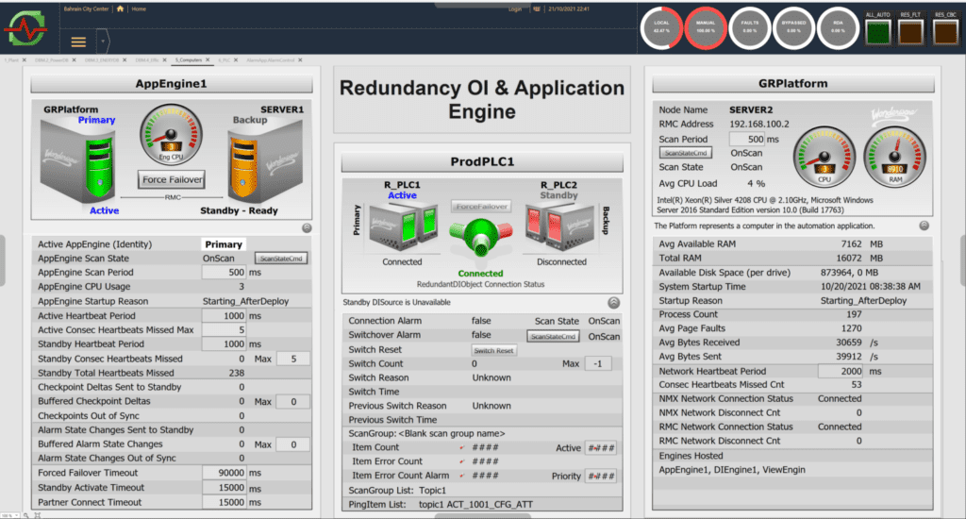Click the Standby Heartbeat Period 1000 field
The image size is (966, 519).
pyautogui.click(x=224, y=343)
